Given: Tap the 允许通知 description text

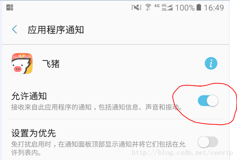Looking at the screenshot, I should pyautogui.click(x=97, y=107).
